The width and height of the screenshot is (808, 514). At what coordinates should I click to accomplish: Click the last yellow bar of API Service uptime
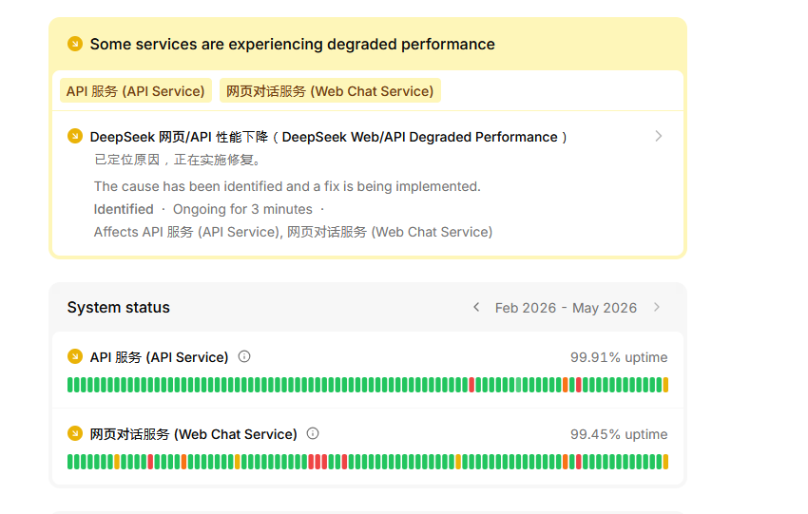(x=665, y=385)
